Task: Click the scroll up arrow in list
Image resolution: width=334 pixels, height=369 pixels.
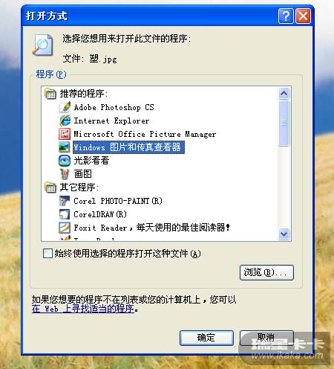Action: 284,93
